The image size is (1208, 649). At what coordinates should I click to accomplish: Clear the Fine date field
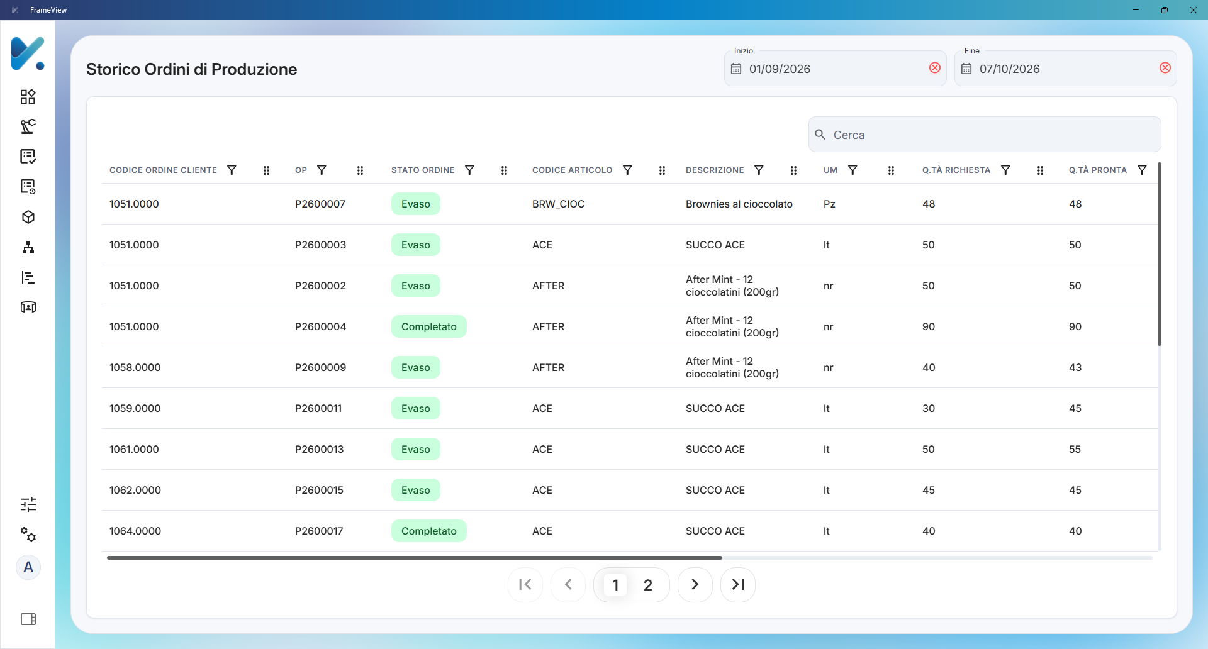click(1165, 68)
